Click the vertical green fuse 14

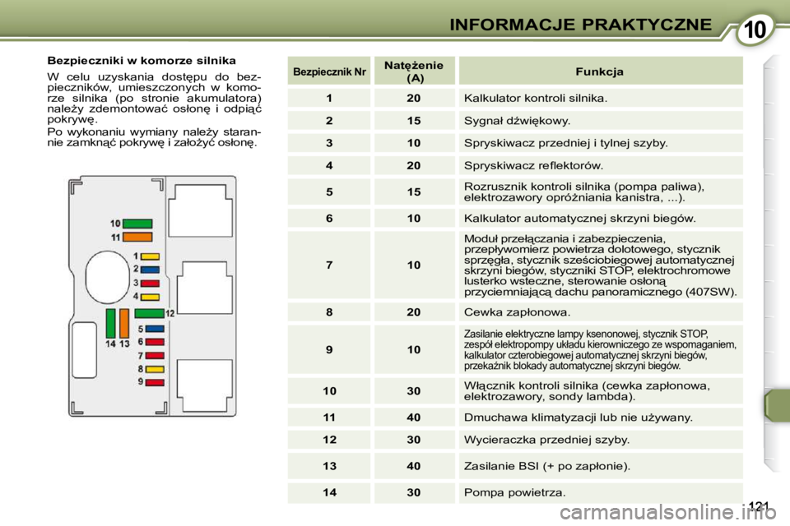tap(110, 324)
